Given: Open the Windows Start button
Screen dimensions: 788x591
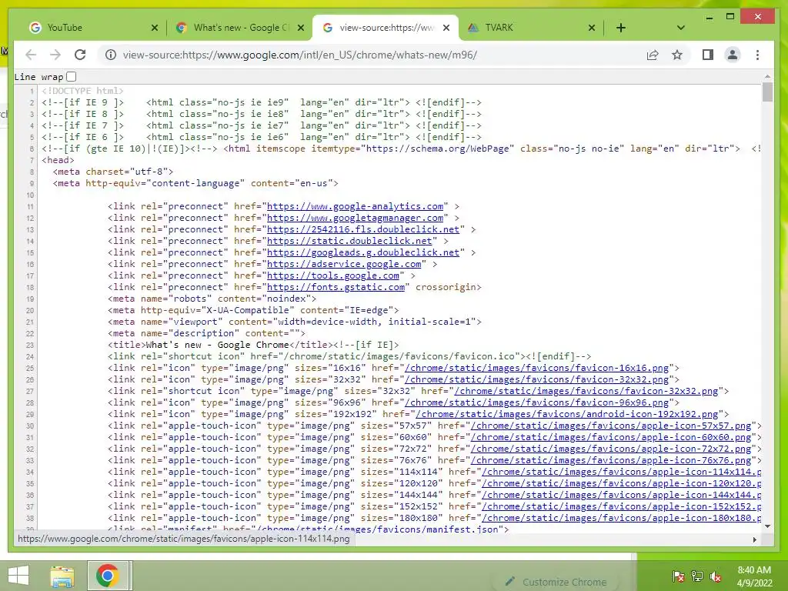Looking at the screenshot, I should [x=19, y=576].
